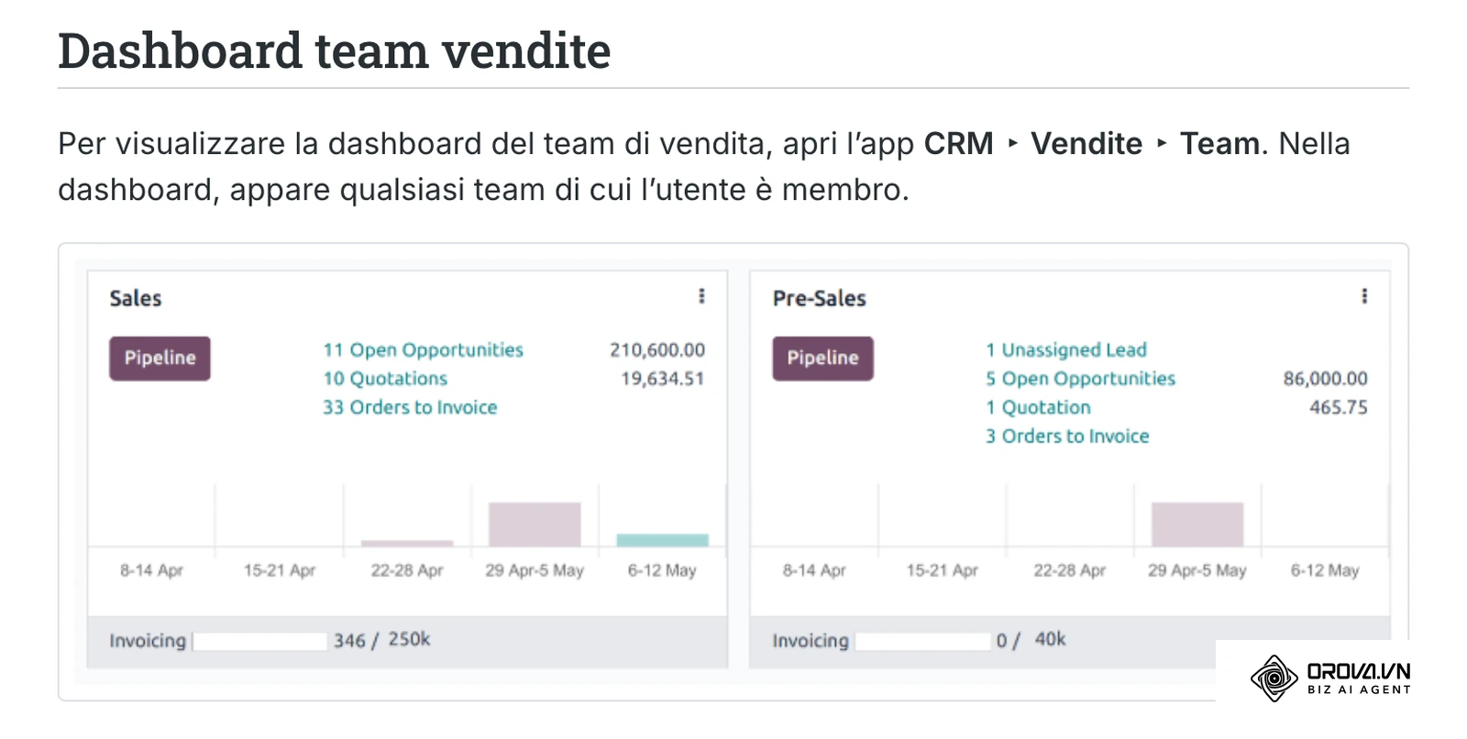Click the 19,634.51 quotations amount
The height and width of the screenshot is (739, 1467).
[x=662, y=379]
